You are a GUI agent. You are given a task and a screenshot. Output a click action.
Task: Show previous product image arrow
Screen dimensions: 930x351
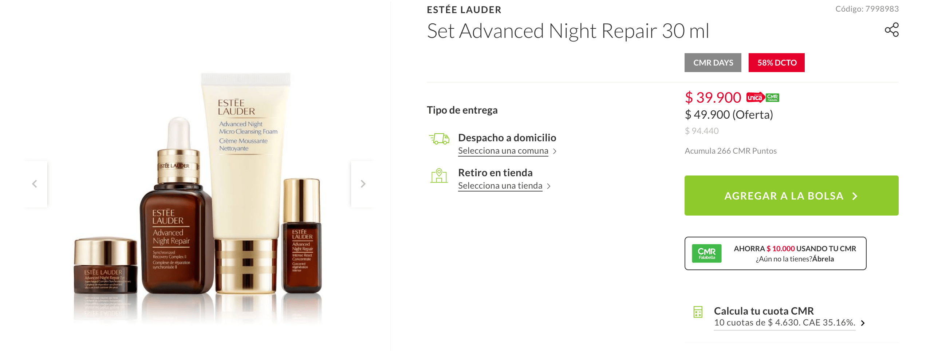click(35, 184)
